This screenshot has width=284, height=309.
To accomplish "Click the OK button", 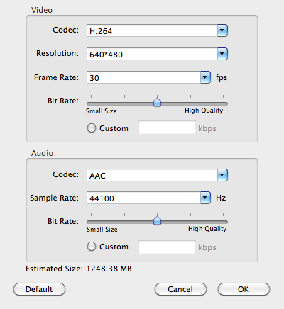I will point(244,289).
